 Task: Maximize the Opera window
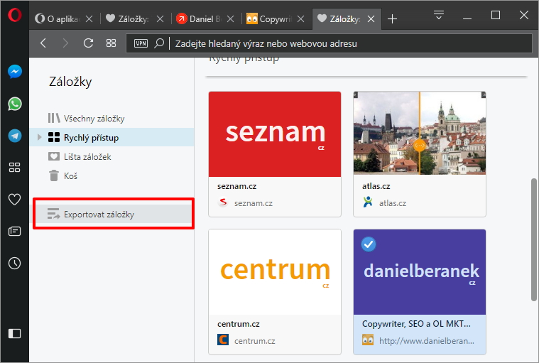[x=496, y=15]
